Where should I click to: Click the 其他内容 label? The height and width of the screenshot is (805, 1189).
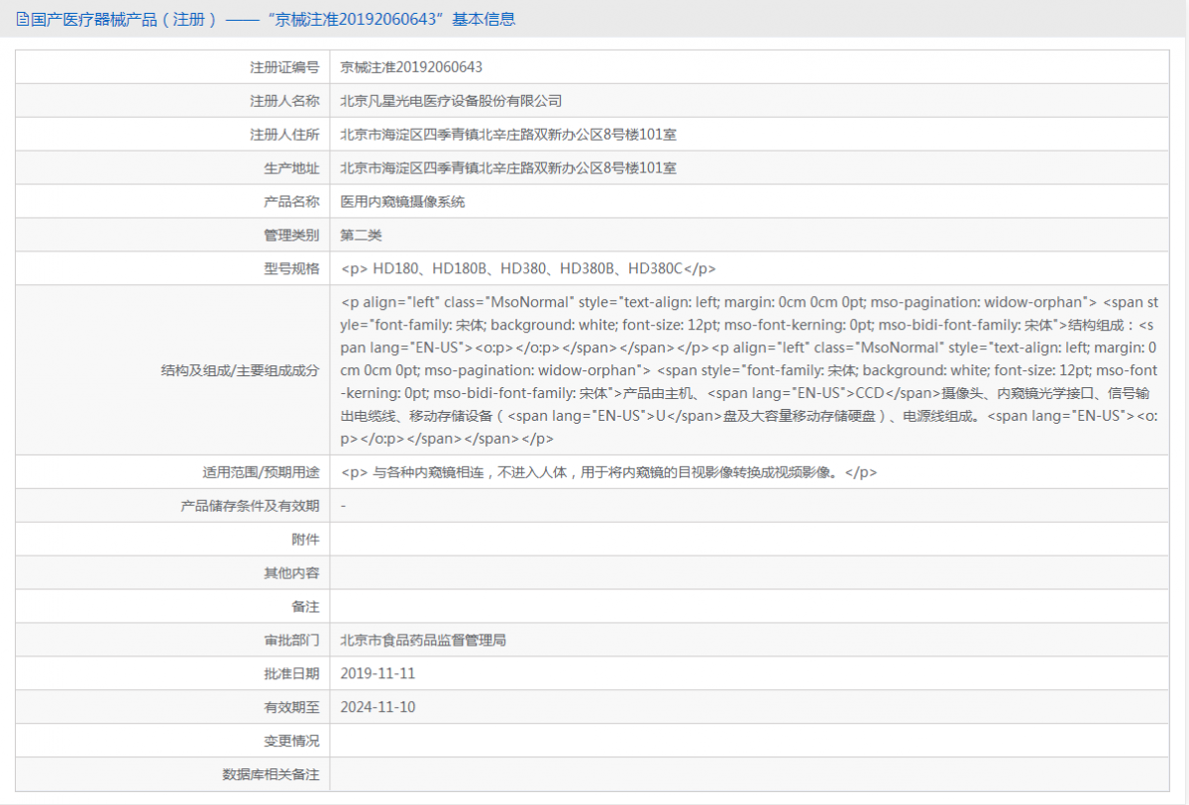pyautogui.click(x=291, y=573)
